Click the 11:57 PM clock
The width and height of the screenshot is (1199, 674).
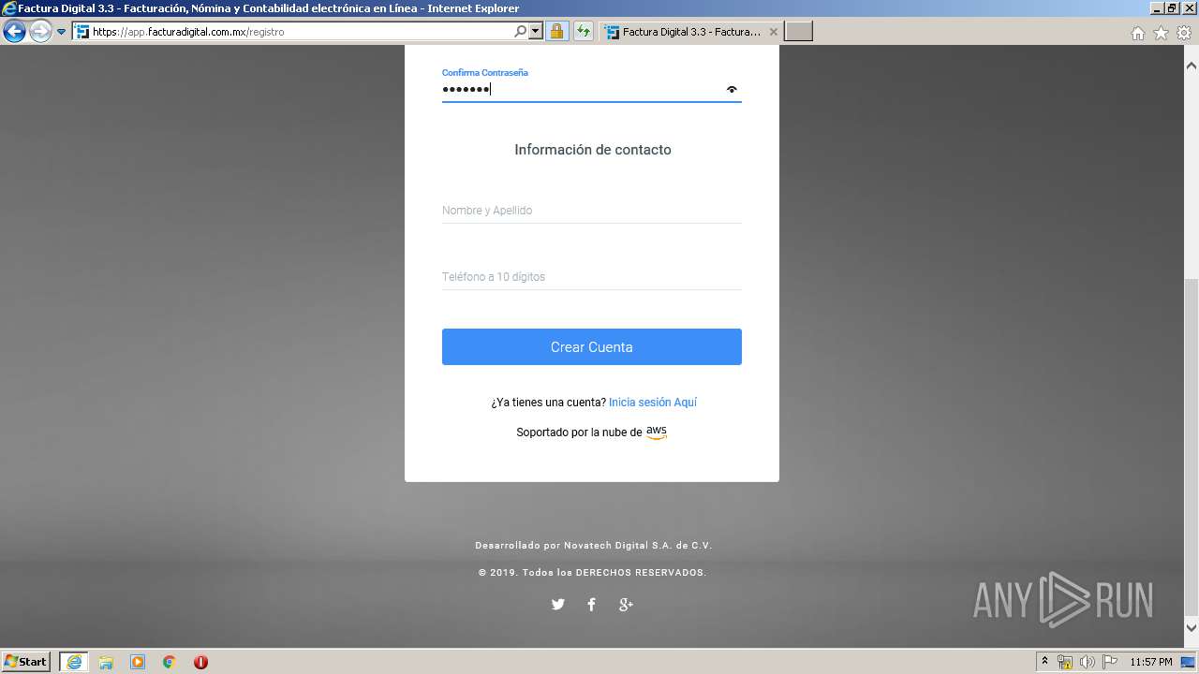(1151, 662)
